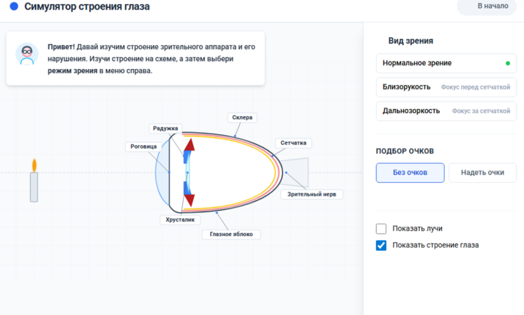Click the green dot indicator in Нормальное зрение
The width and height of the screenshot is (524, 315).
(x=508, y=63)
